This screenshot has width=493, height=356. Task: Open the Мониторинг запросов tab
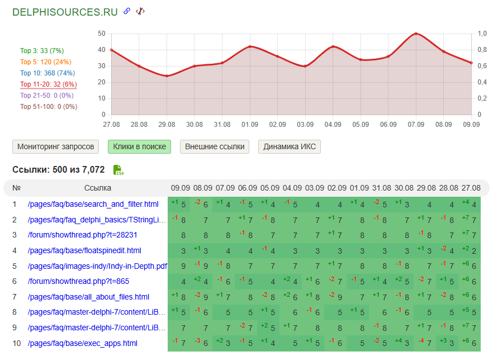point(56,146)
